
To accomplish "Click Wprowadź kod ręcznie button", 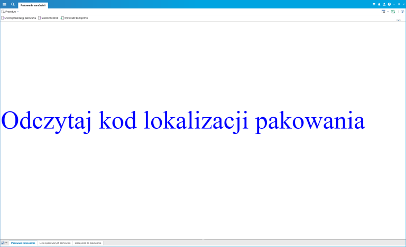I will click(75, 18).
